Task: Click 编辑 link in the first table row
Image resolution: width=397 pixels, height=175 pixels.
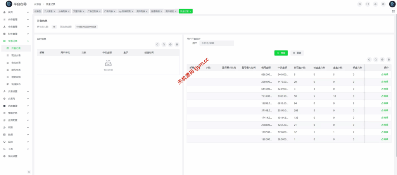Action: [385, 74]
